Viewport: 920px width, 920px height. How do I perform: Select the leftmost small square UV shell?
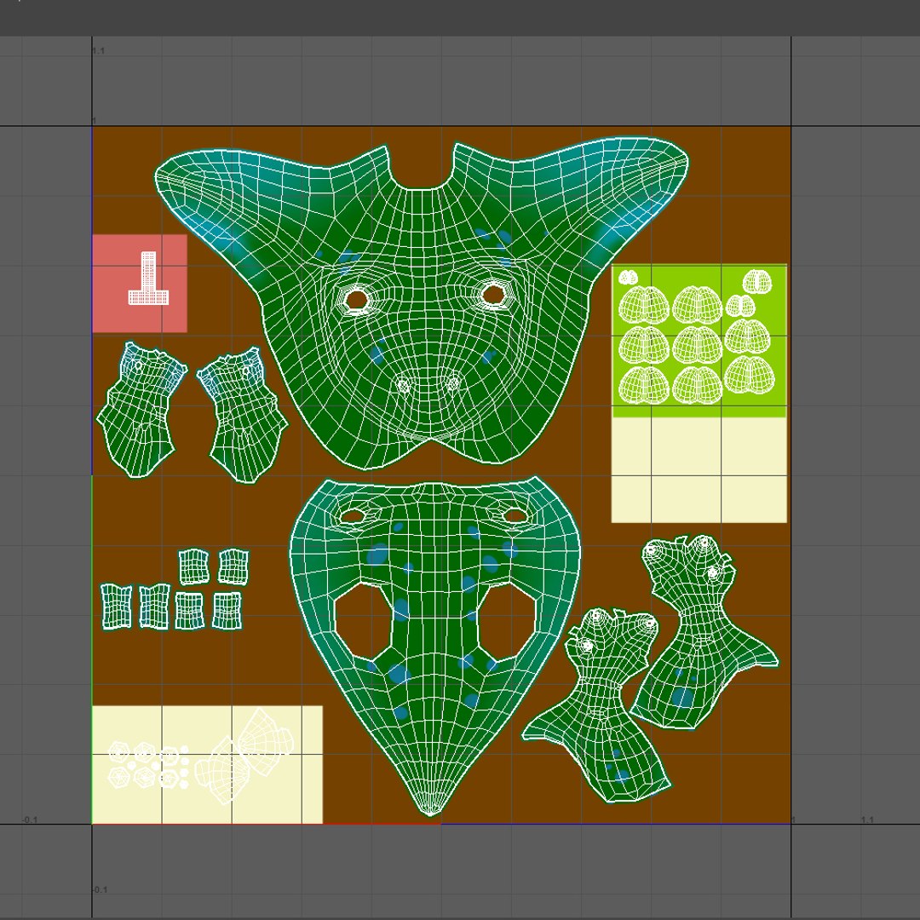pos(116,607)
